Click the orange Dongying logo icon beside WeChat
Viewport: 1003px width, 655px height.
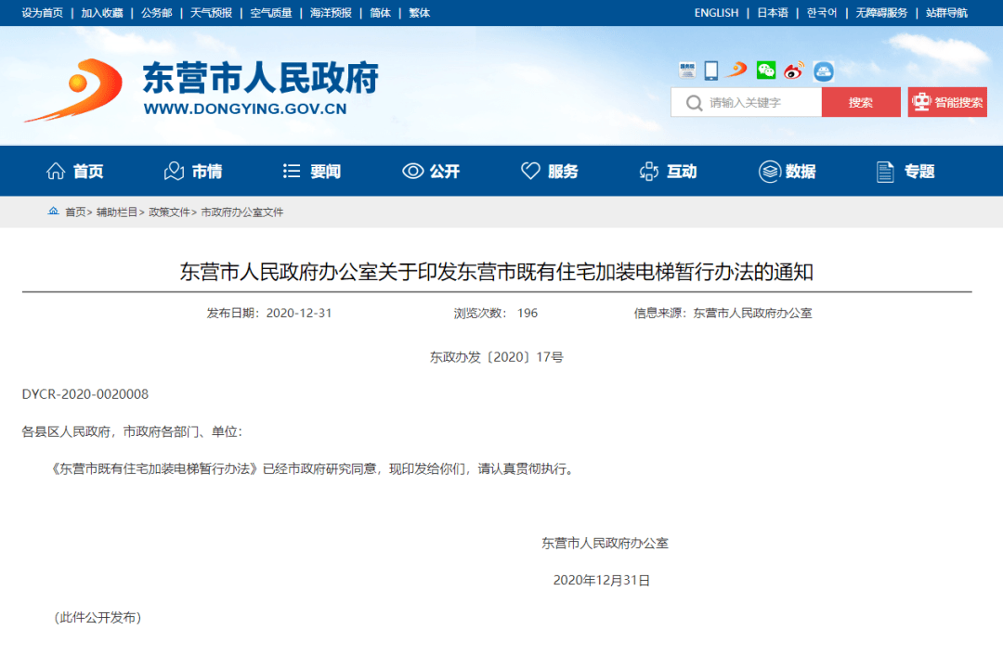737,71
